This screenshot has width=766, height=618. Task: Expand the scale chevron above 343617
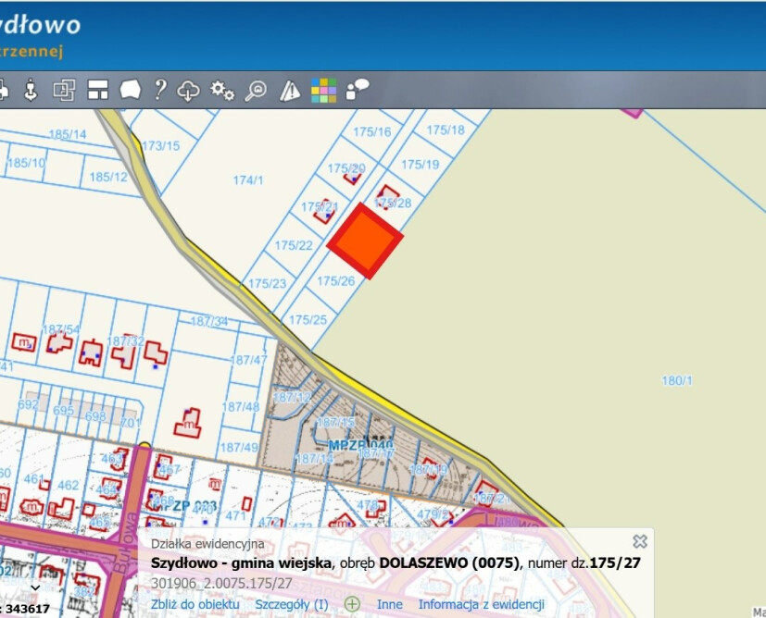click(35, 587)
